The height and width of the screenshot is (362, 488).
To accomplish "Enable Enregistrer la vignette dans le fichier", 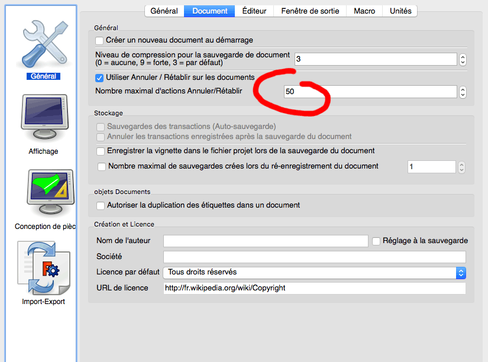I will point(101,151).
